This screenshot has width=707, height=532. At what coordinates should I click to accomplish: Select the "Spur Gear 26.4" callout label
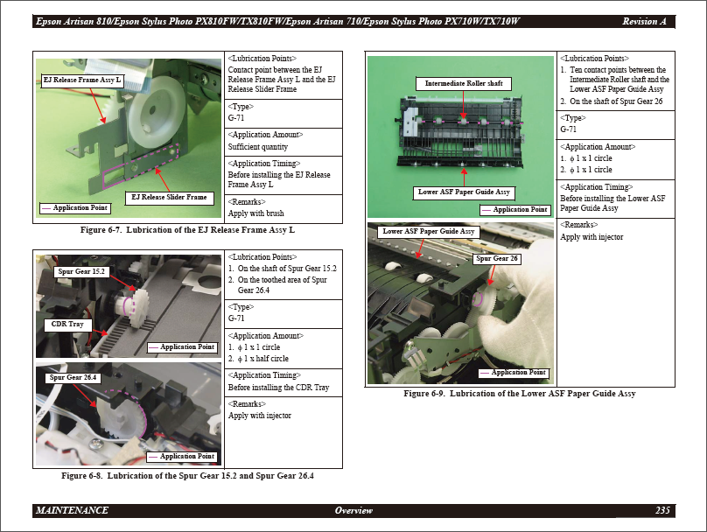click(x=73, y=377)
